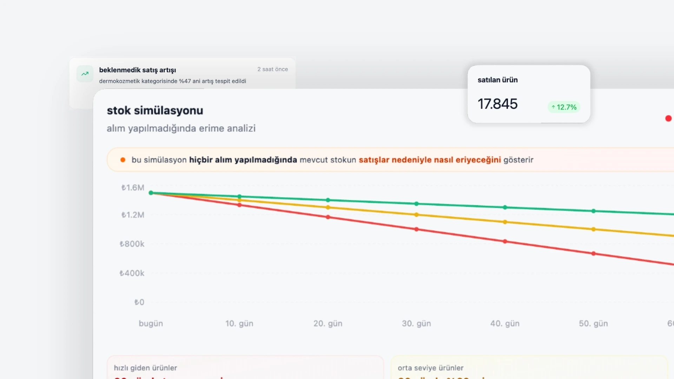
Task: Click the highlighted satışlar nedeniyle nasıl eriyeceğini text
Action: pos(429,160)
